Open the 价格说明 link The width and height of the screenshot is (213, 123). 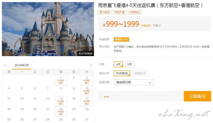coord(146,26)
